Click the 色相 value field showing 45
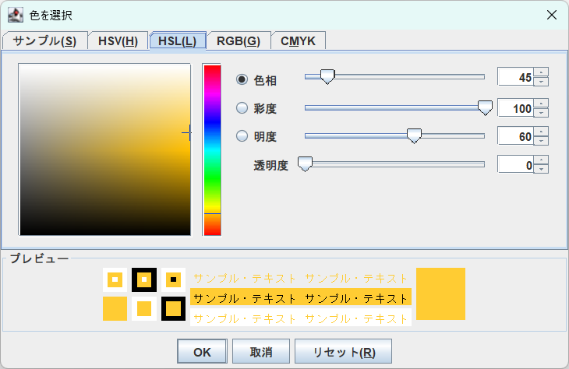This screenshot has height=369, width=569. tap(515, 77)
